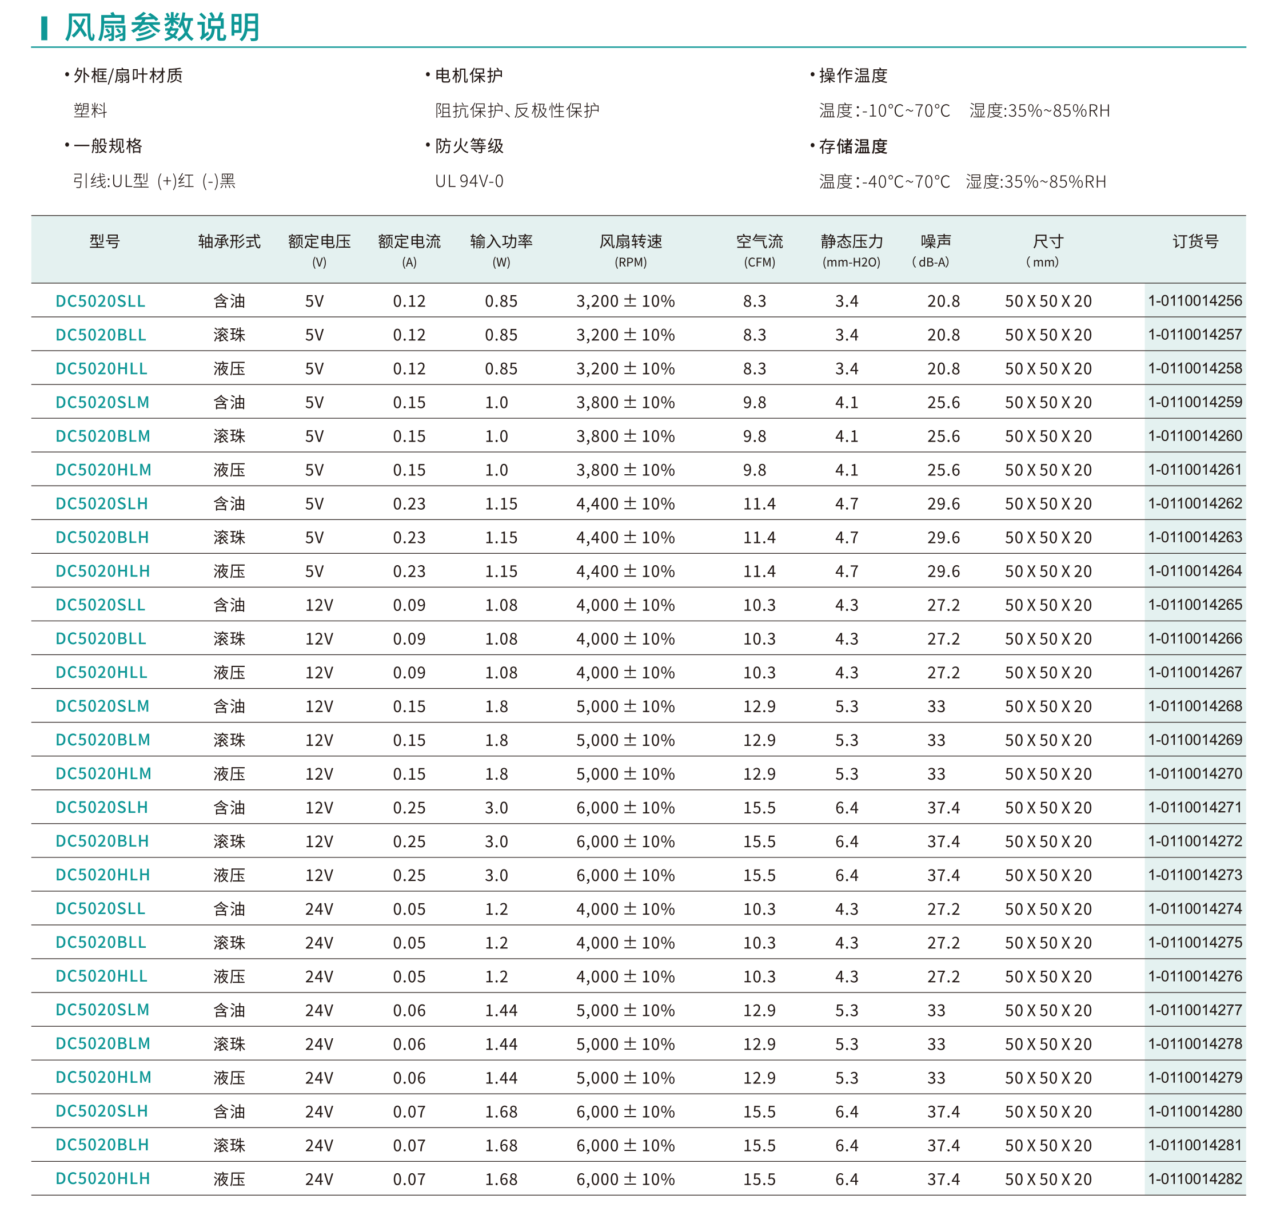Select order number 1-0110014270

pos(1195,774)
